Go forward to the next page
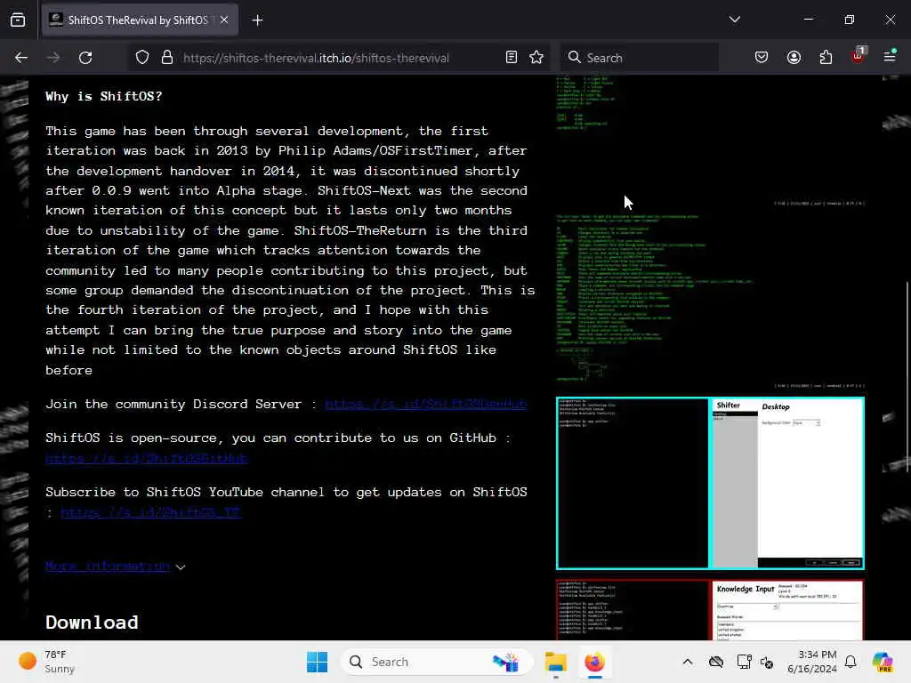Screen dimensions: 911x683 coord(53,58)
